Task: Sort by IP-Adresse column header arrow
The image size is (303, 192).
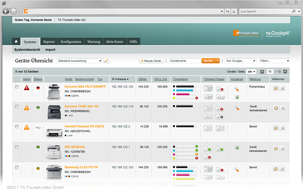Action: point(128,79)
